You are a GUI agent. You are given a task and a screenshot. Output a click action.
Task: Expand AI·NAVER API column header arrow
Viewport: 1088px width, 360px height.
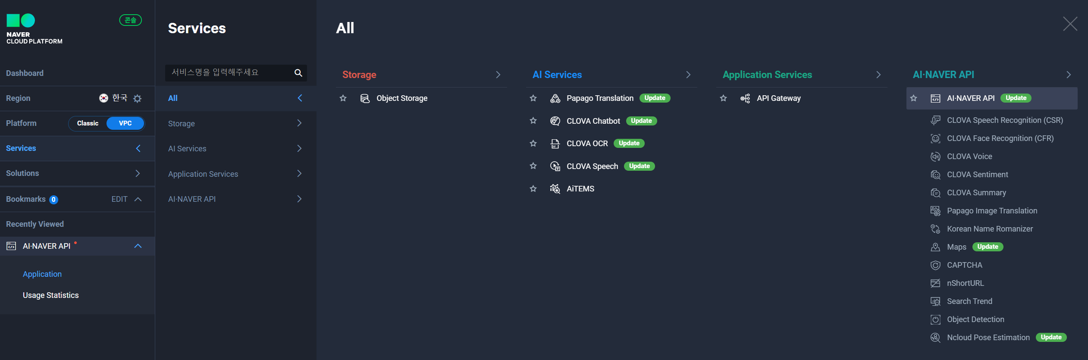1069,75
